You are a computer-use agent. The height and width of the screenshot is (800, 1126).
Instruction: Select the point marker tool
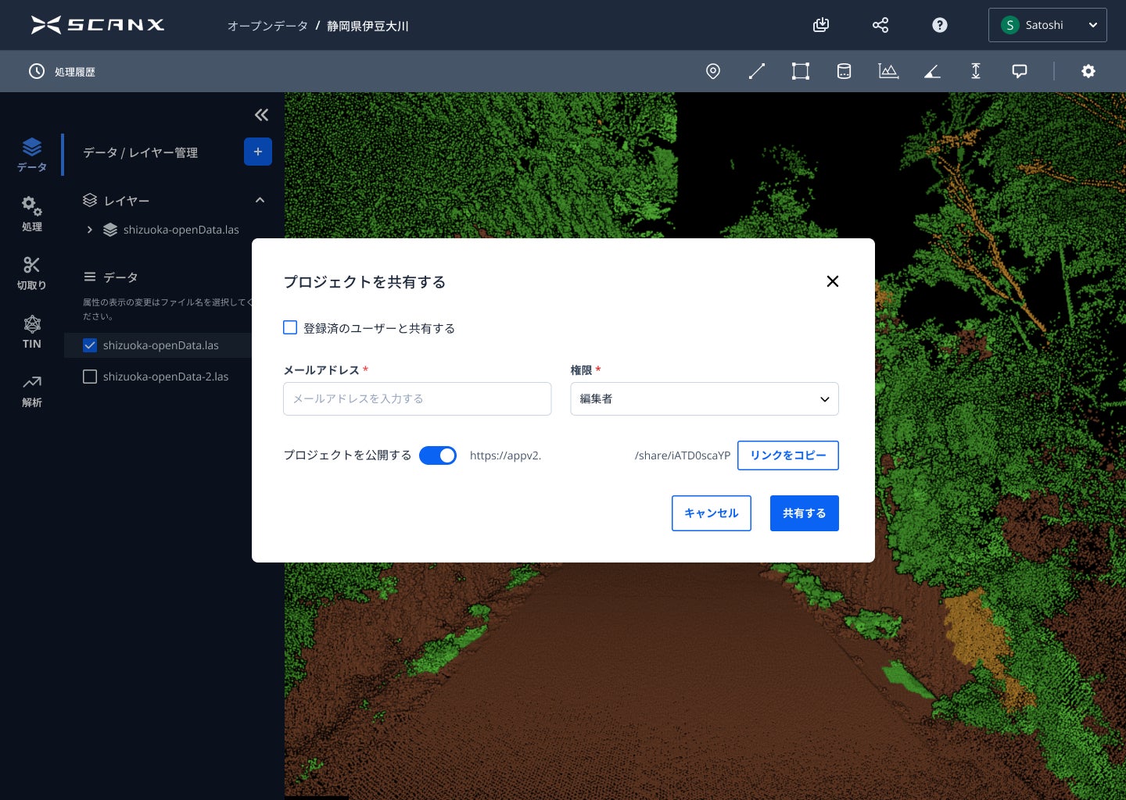(x=712, y=71)
